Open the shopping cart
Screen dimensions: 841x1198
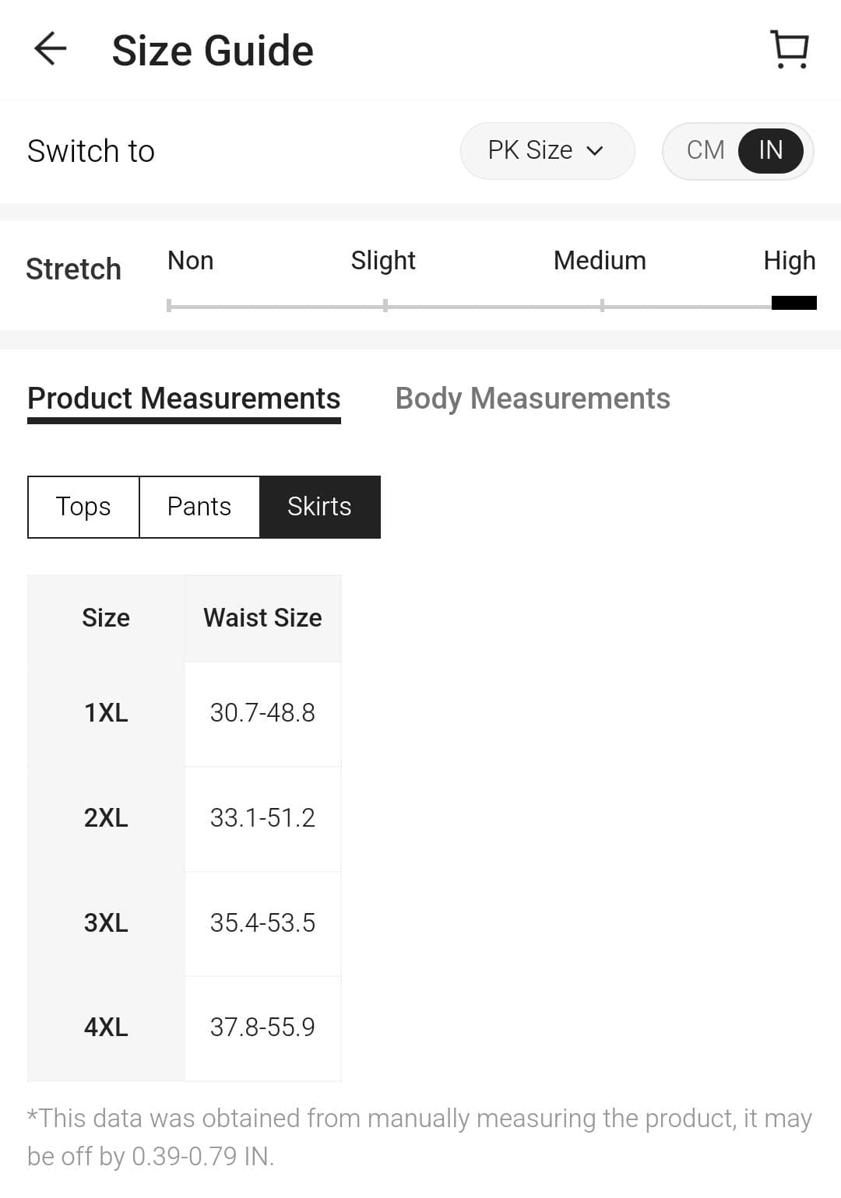click(x=790, y=50)
